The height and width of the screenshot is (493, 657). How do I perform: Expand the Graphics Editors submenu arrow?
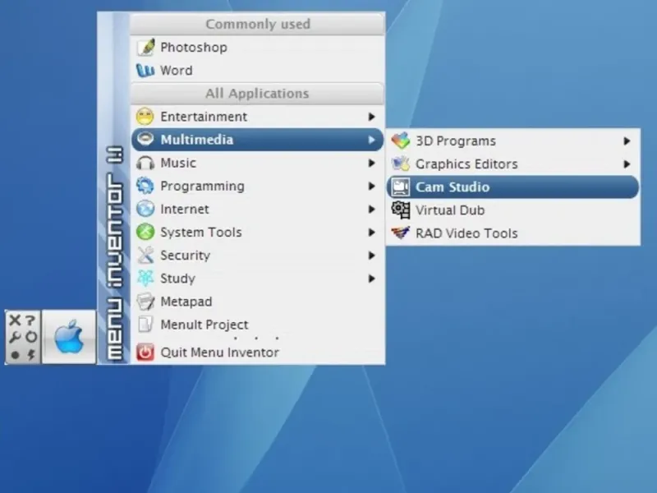(x=627, y=164)
